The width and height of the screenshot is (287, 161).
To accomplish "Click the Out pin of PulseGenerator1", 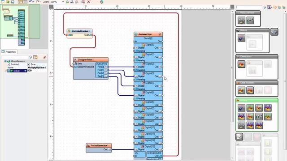I will (109, 149).
